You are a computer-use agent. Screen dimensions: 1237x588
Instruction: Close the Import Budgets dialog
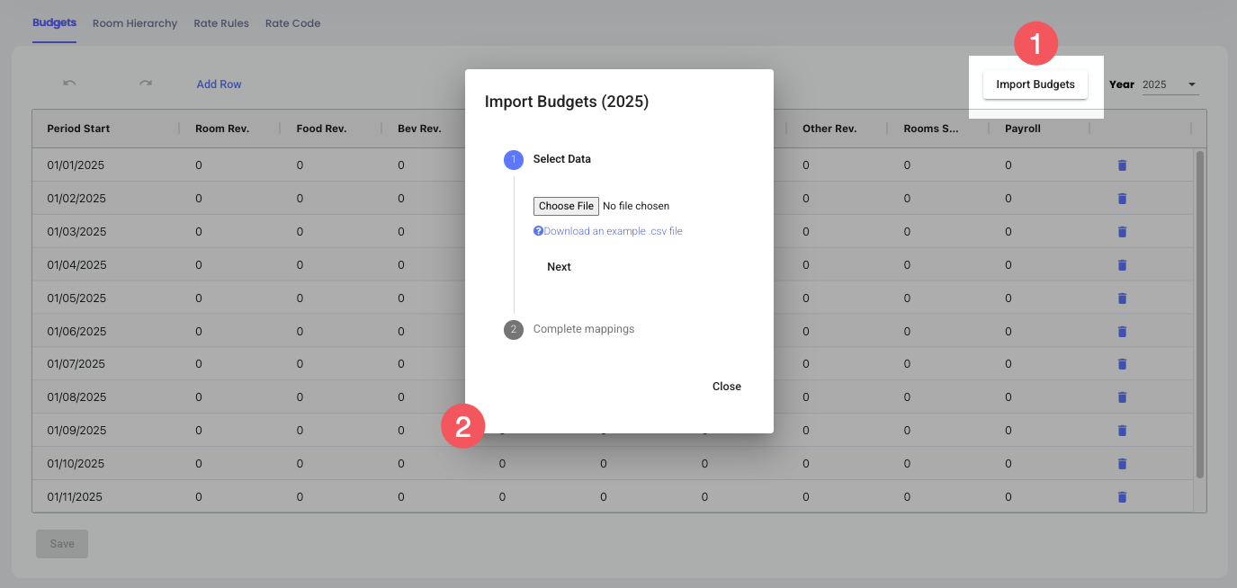tap(726, 387)
